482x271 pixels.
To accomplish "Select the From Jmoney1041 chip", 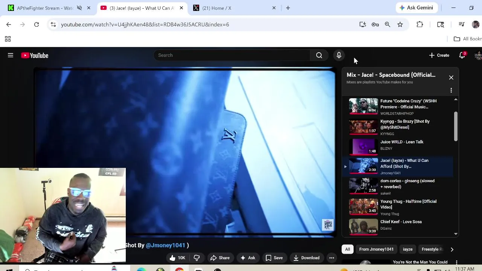I will tap(376, 249).
